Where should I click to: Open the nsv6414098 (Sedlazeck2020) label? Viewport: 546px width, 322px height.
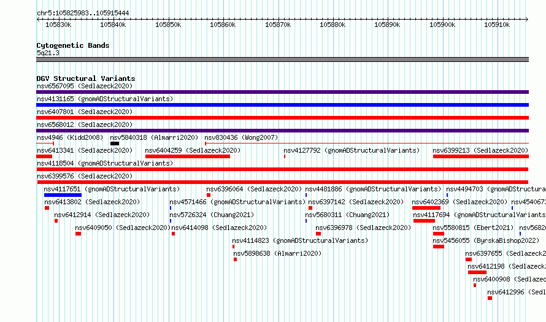pyautogui.click(x=219, y=228)
